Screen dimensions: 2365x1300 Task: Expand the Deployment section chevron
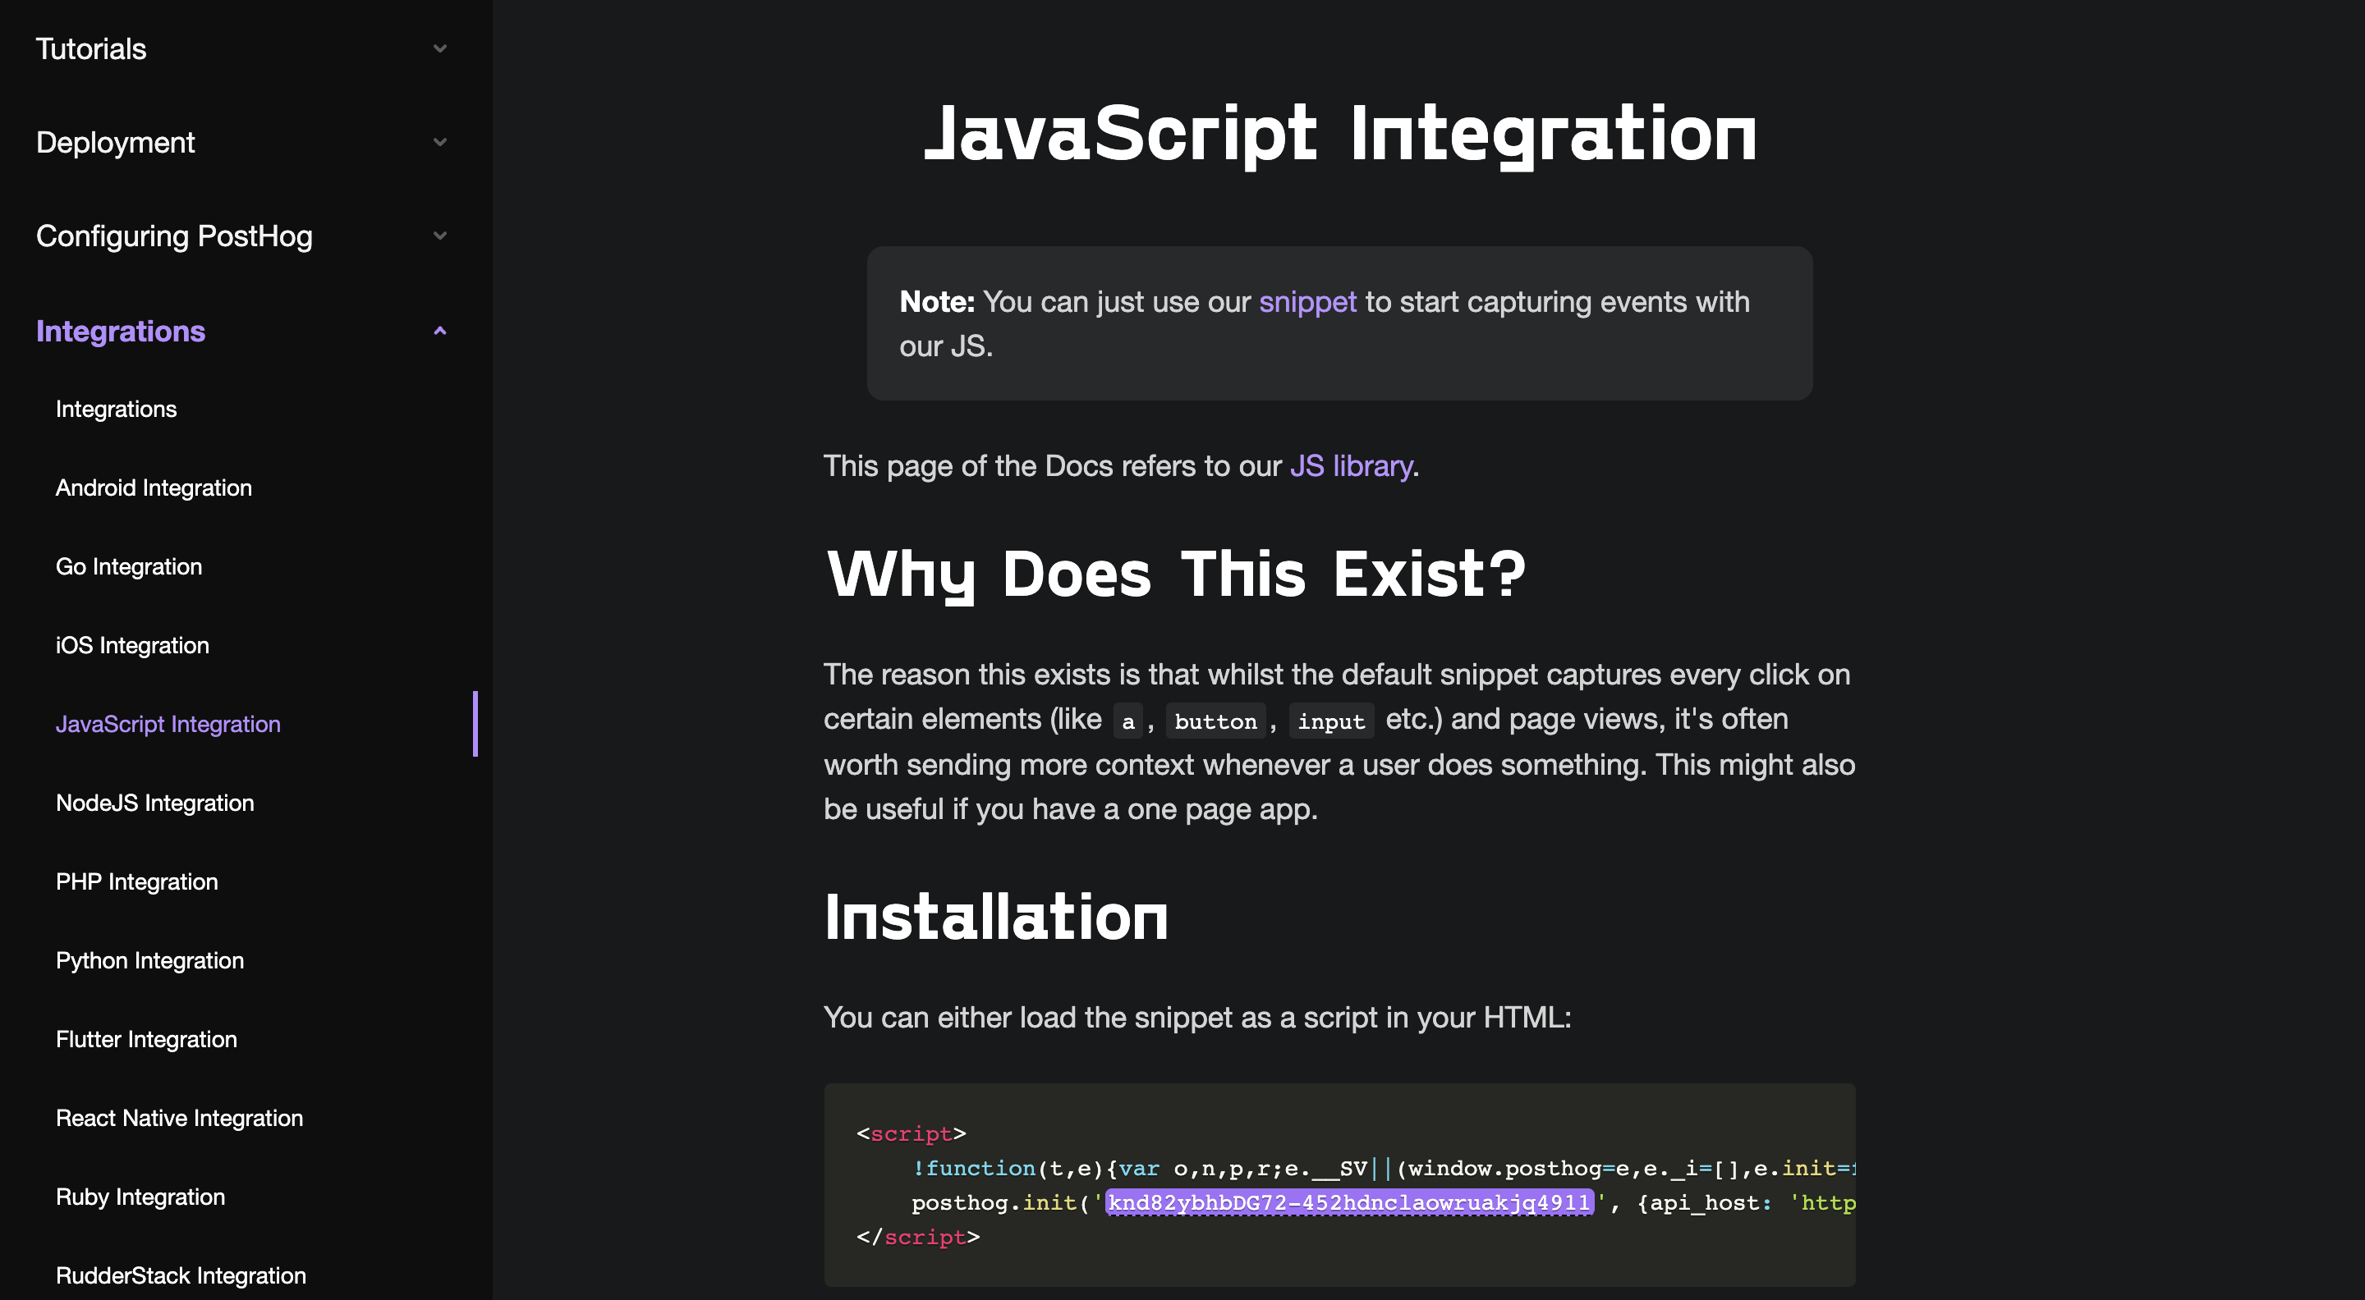pos(440,142)
